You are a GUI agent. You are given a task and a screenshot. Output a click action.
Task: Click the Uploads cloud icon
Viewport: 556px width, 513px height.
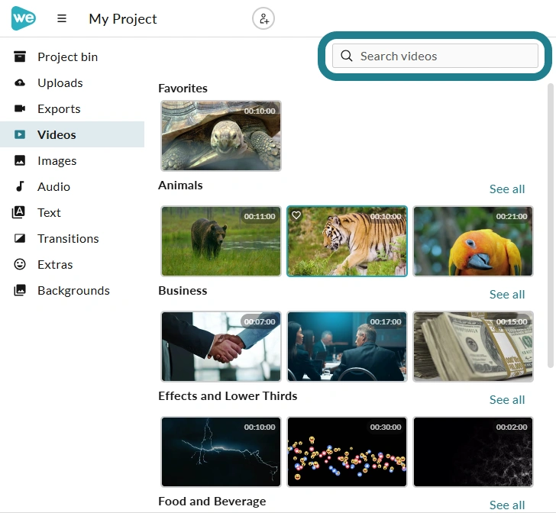[x=20, y=82]
